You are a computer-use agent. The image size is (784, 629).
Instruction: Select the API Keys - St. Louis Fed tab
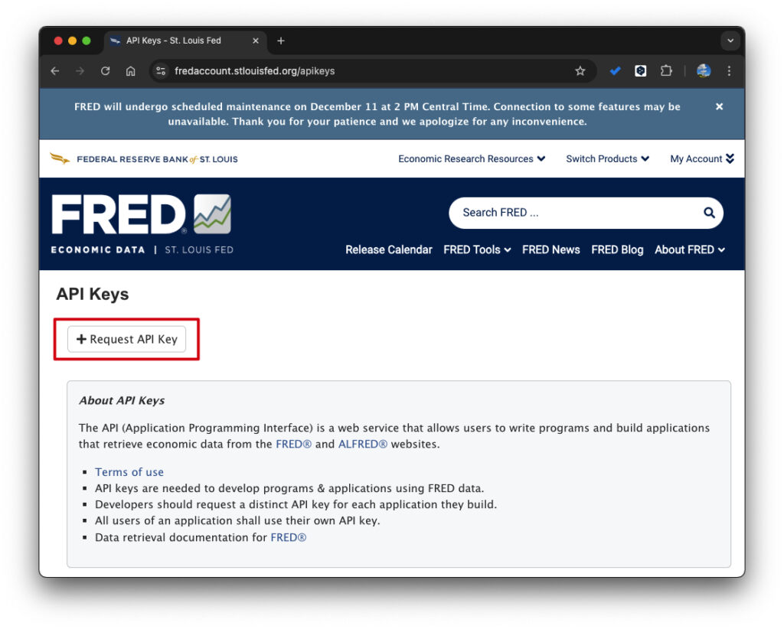click(x=185, y=41)
